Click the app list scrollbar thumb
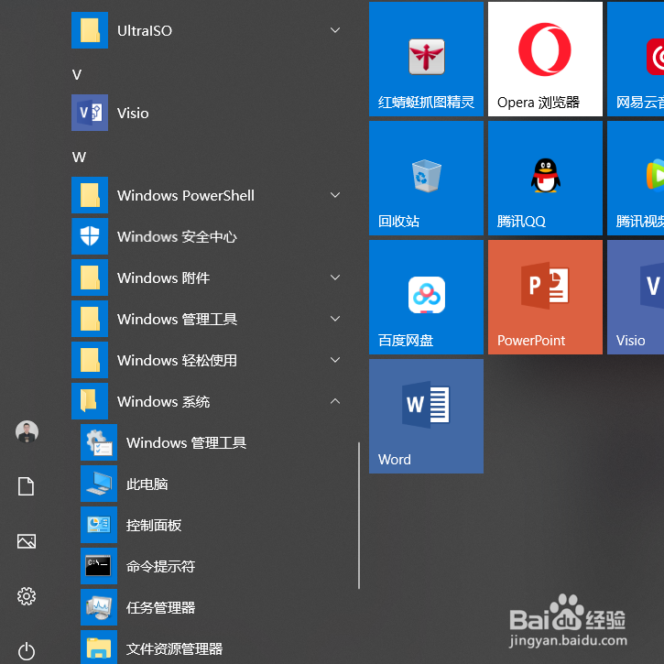 tap(359, 516)
